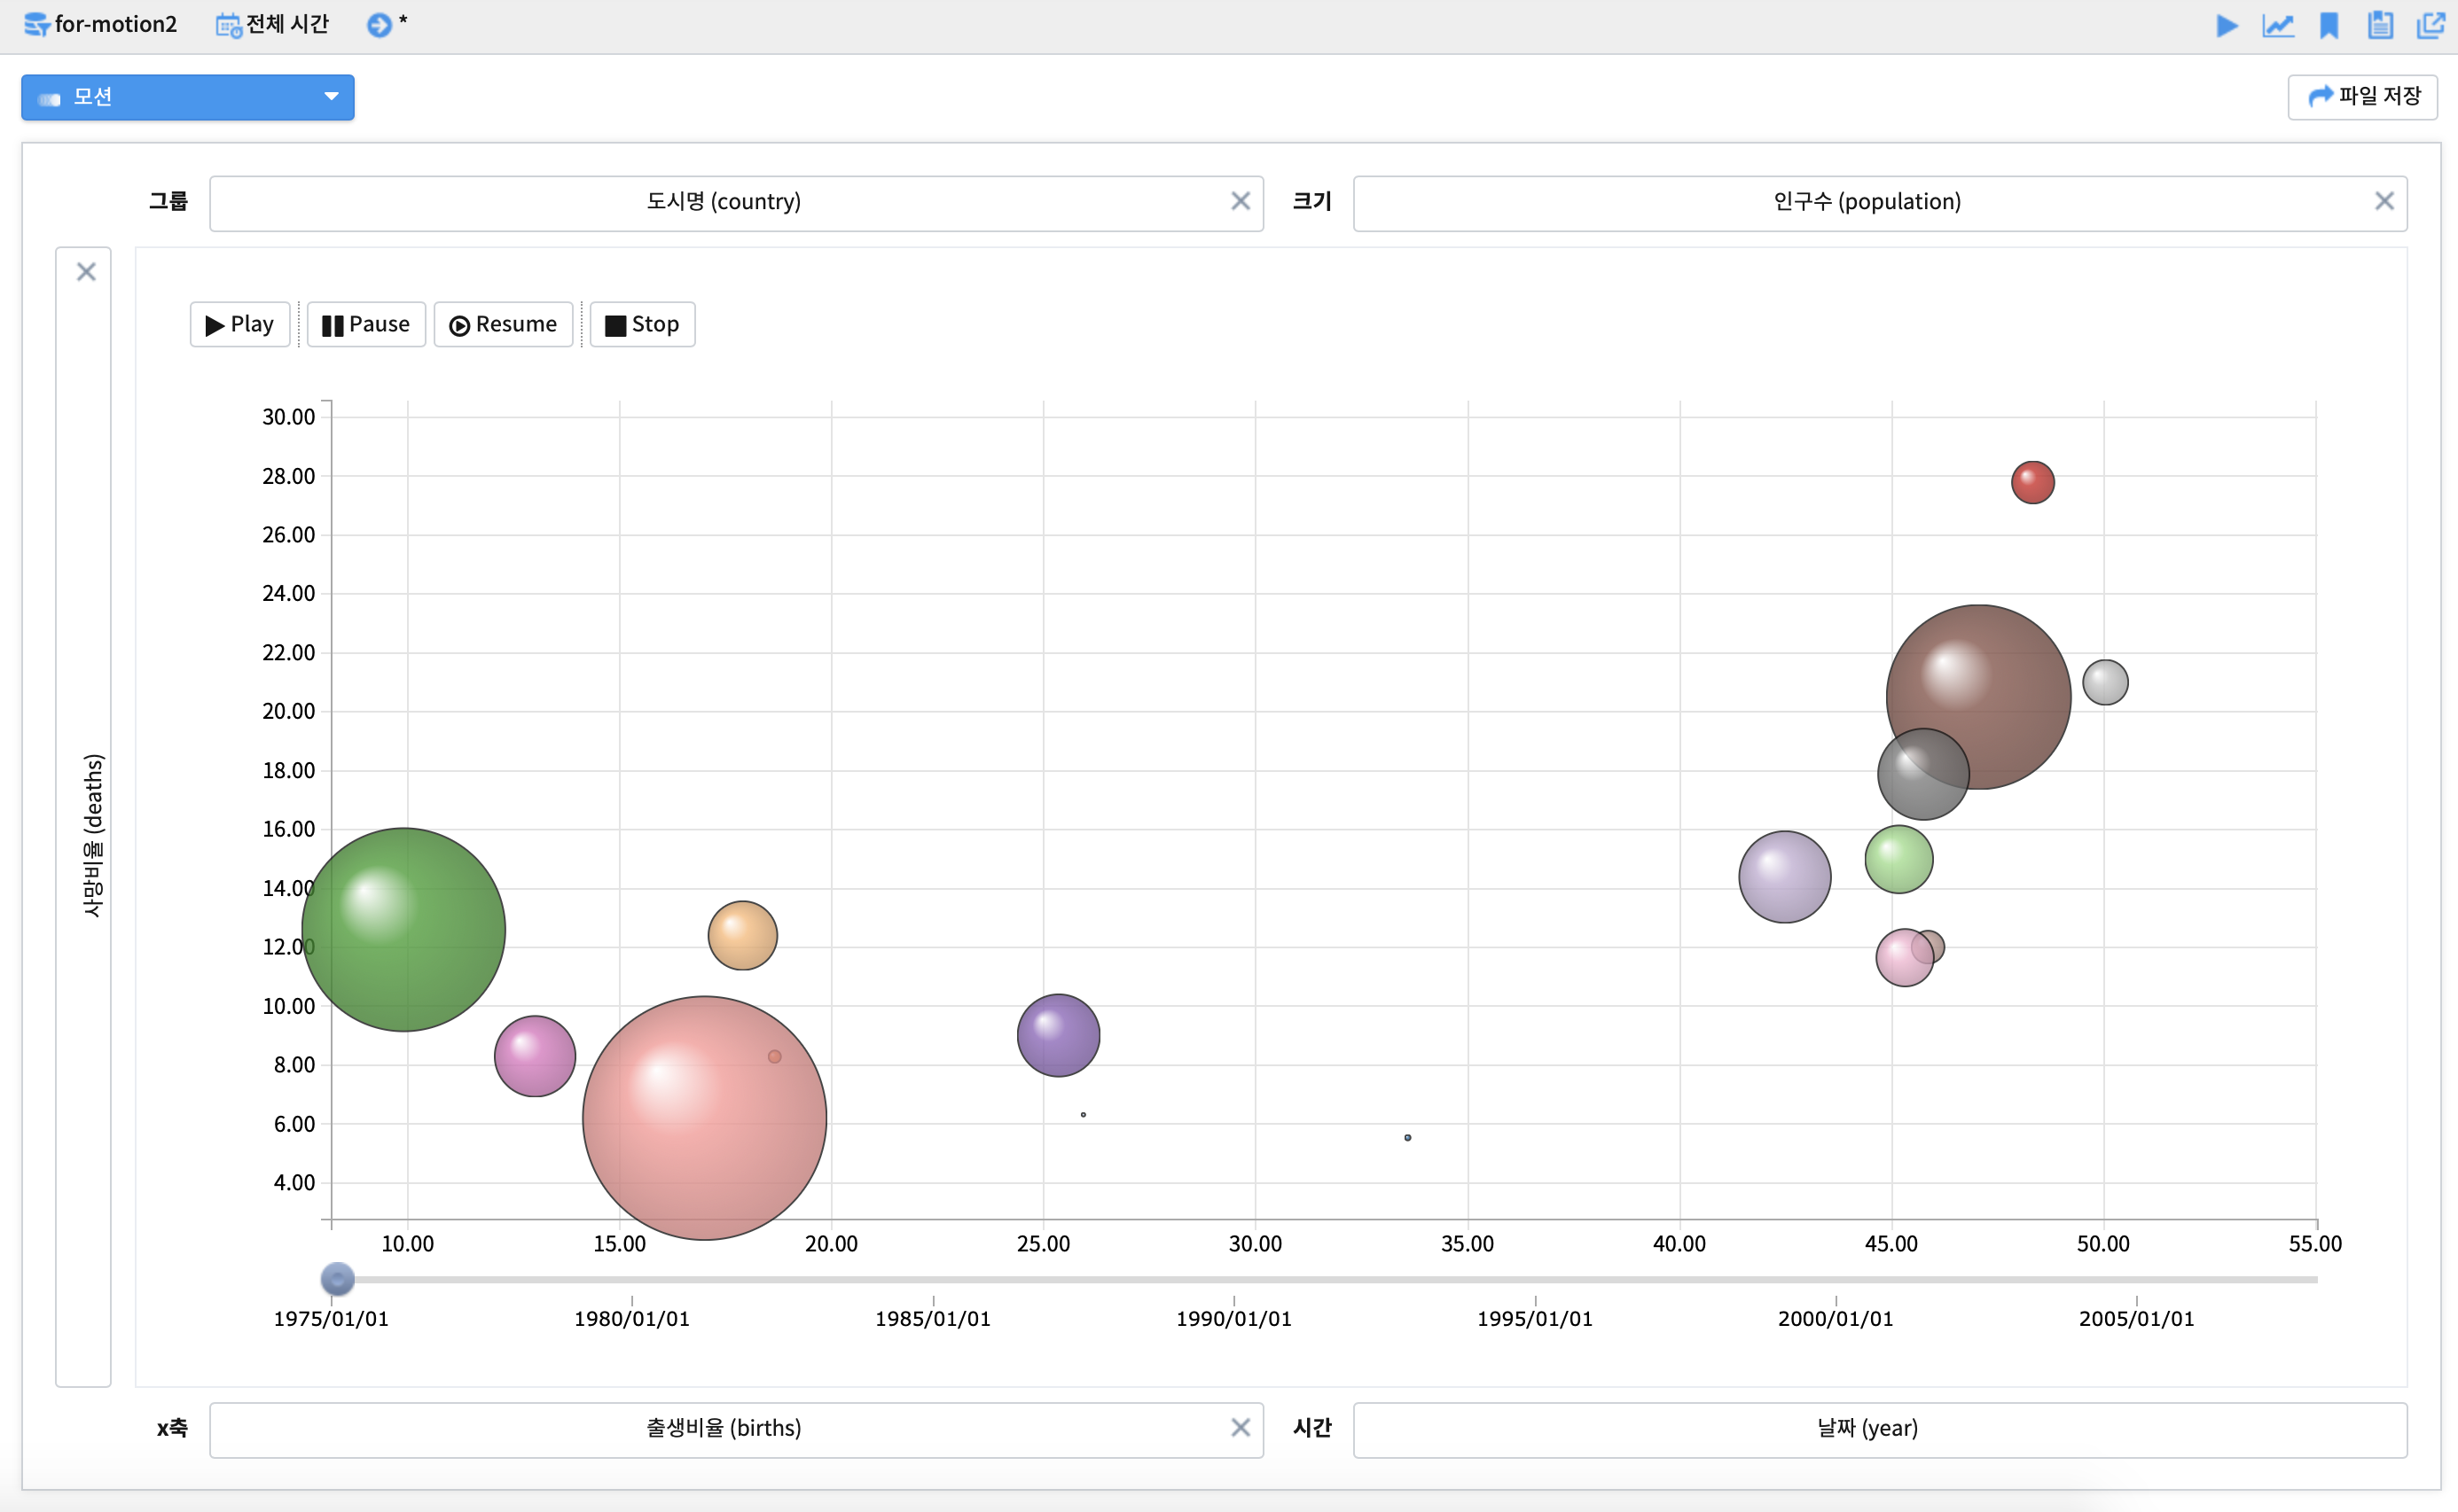This screenshot has height=1512, width=2458.
Task: Click the timeline track near 1990/01/01
Action: pyautogui.click(x=1233, y=1279)
